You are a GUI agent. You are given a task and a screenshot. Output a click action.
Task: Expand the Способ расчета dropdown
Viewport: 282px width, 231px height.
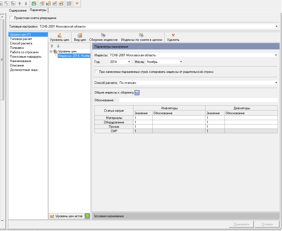pyautogui.click(x=276, y=83)
